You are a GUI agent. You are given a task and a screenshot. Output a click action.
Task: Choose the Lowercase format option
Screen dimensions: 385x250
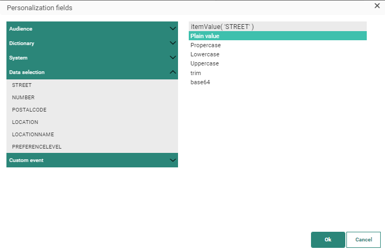(x=204, y=55)
